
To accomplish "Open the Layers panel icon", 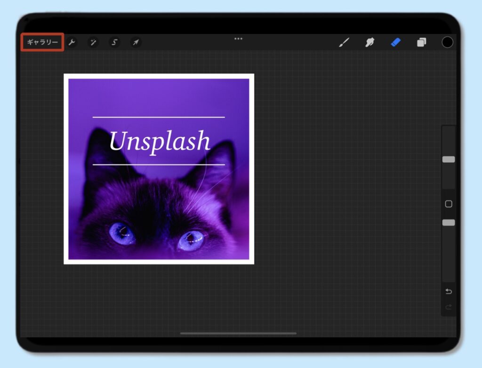I will tap(421, 42).
